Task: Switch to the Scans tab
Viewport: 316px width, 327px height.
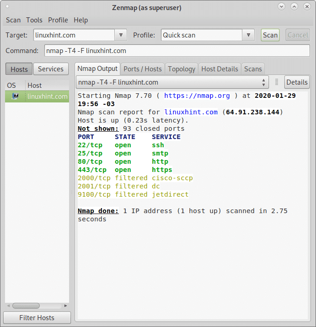Action: [x=253, y=69]
